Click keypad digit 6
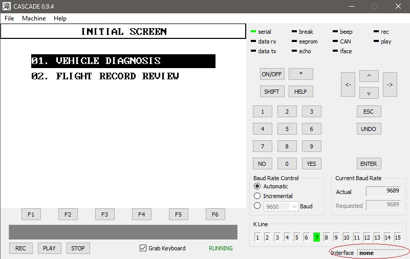The height and width of the screenshot is (259, 410). (x=311, y=129)
